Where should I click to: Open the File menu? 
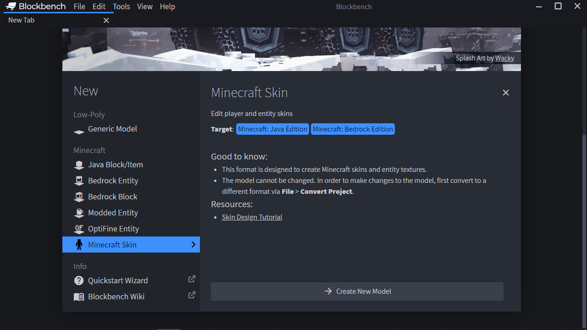[x=79, y=6]
